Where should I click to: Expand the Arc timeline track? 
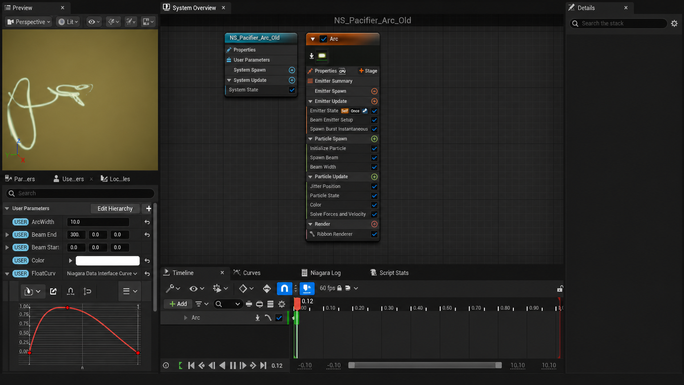click(185, 318)
